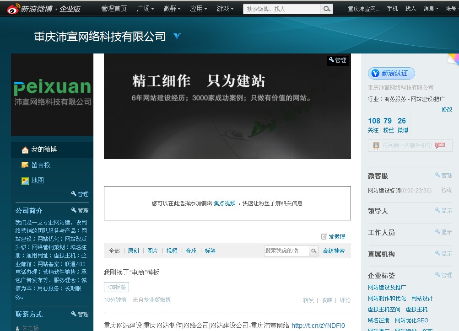Show the 领导人 section
Viewport: 459px width, 331px height.
click(x=443, y=211)
